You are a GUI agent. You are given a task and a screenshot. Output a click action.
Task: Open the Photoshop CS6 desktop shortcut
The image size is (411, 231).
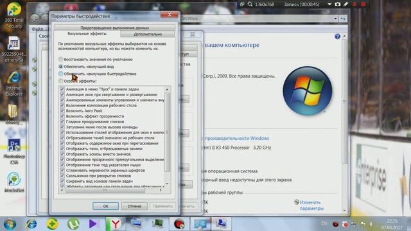tap(14, 152)
